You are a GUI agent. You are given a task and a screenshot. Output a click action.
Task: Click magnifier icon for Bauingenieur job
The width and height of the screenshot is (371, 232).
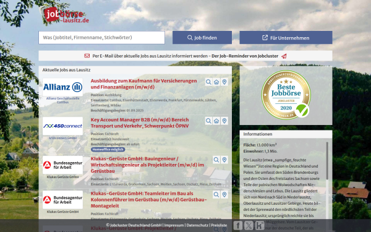pos(216,160)
